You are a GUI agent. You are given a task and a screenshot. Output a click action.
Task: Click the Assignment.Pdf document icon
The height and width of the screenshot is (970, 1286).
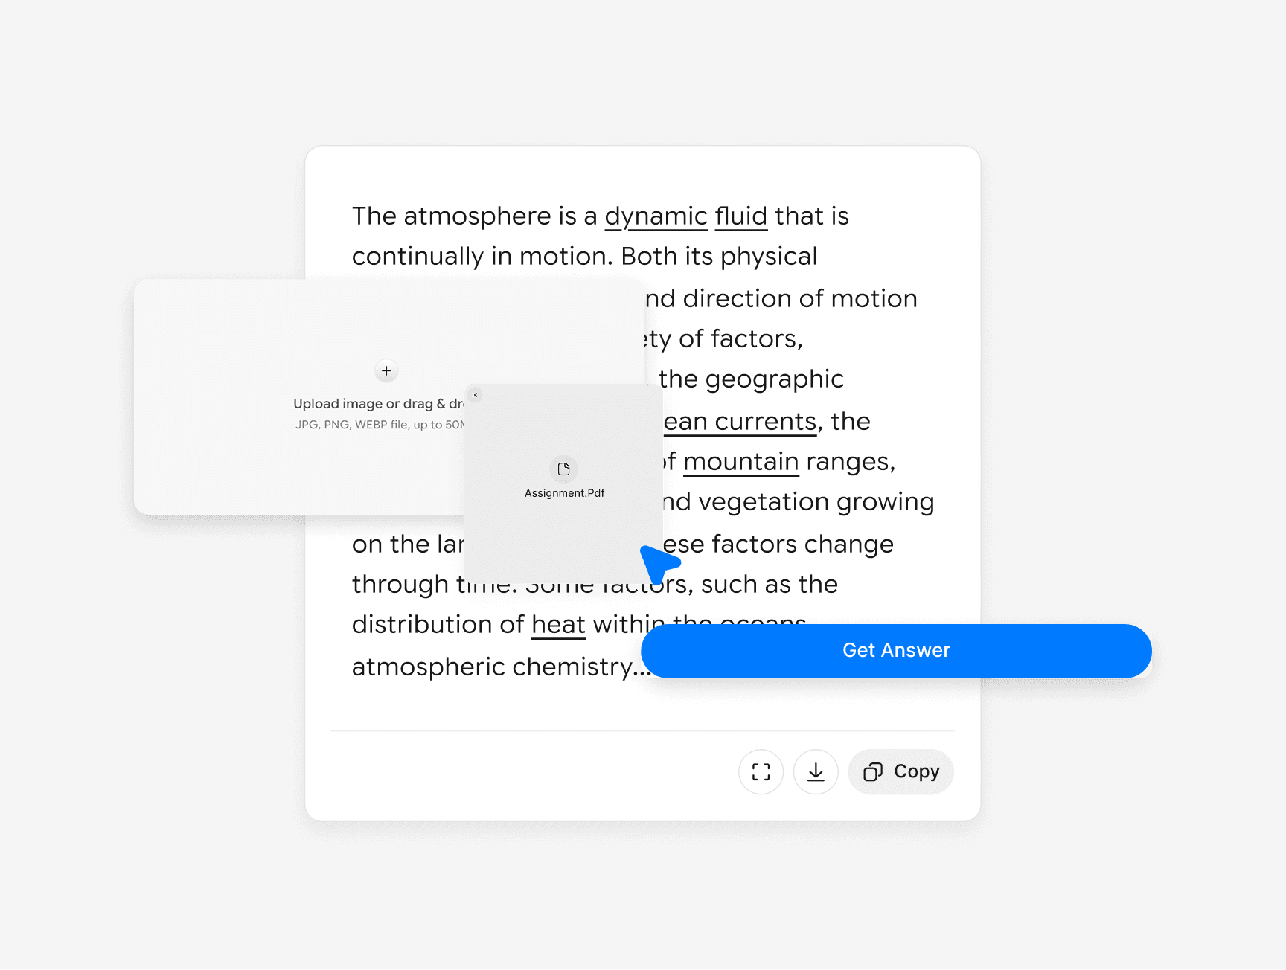564,469
